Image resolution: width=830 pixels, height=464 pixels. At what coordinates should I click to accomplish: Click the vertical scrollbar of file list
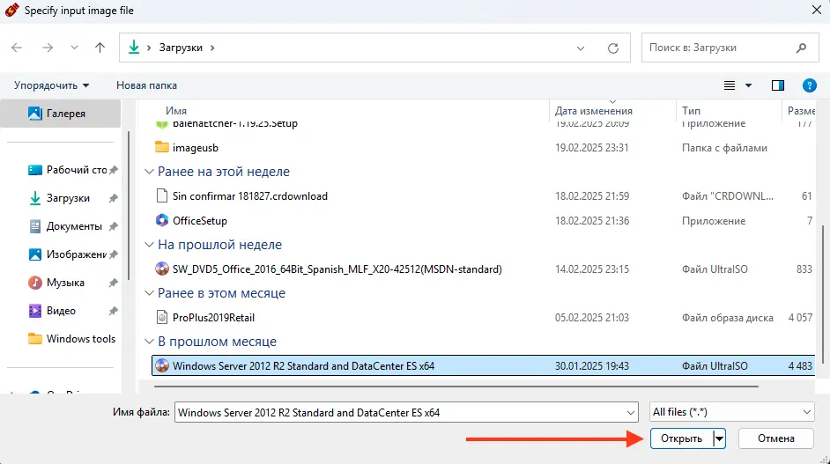(821, 295)
